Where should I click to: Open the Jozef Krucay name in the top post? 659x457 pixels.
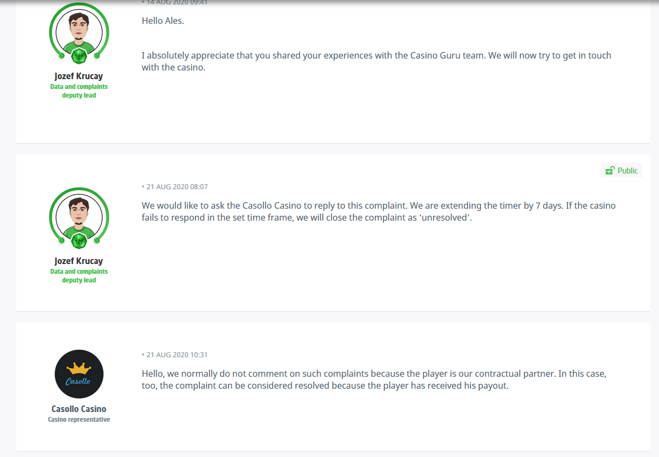click(79, 76)
